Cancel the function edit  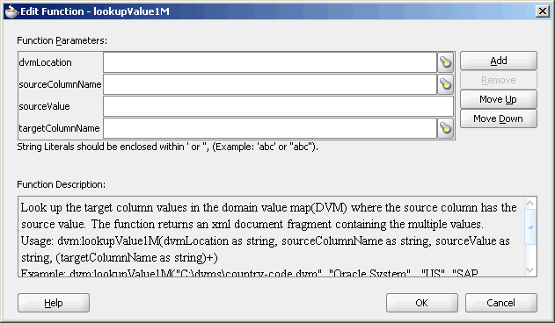click(500, 303)
